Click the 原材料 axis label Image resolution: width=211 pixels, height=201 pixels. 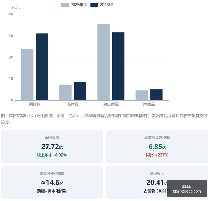35,104
